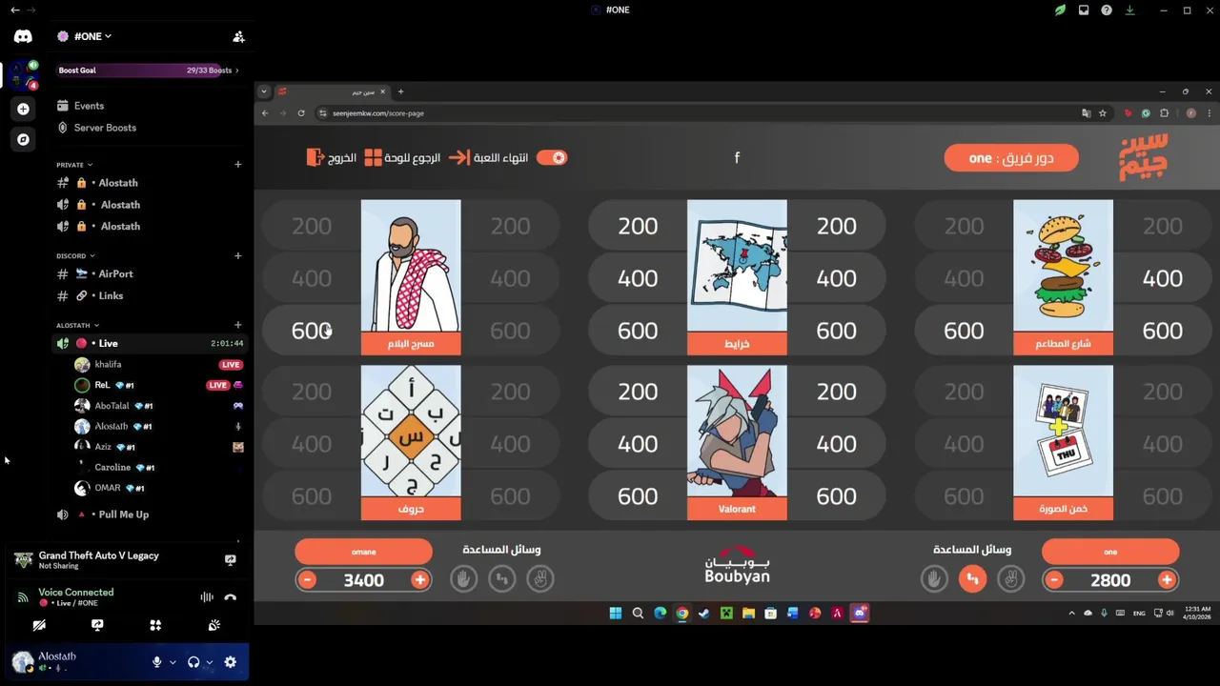The image size is (1220, 686).
Task: Open Steam from the taskbar
Action: (x=704, y=614)
